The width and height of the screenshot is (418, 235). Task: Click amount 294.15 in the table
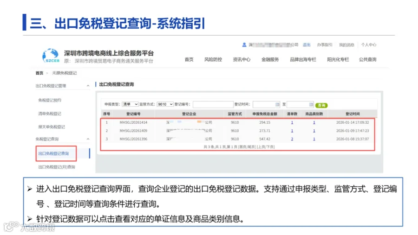[x=265, y=122]
